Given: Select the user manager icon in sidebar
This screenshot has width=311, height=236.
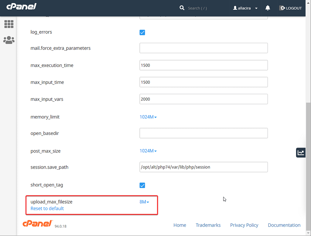Looking at the screenshot, I should tap(9, 40).
